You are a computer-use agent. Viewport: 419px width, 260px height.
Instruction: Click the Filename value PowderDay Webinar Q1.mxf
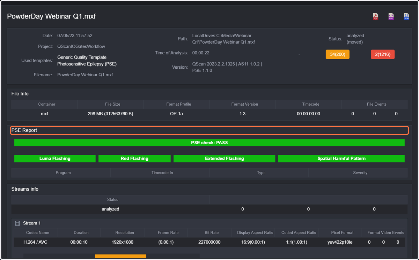click(85, 75)
